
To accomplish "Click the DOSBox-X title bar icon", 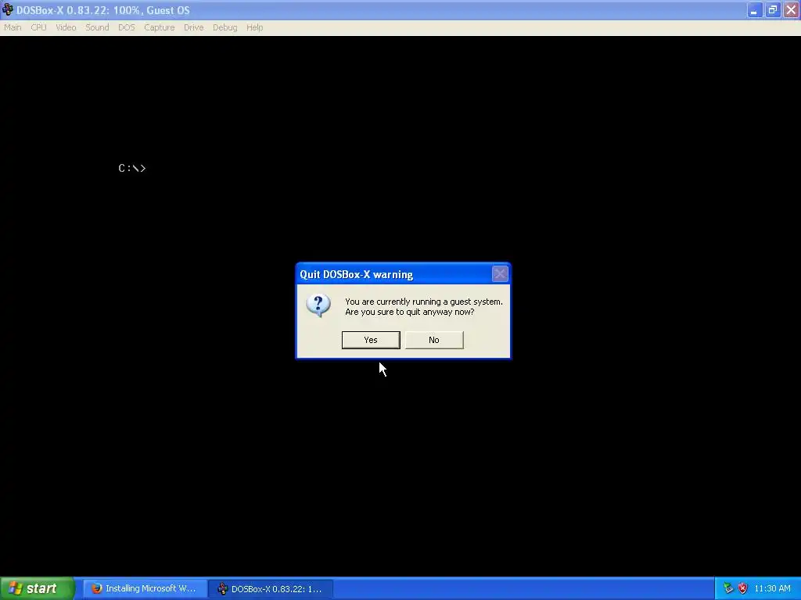I will pos(8,9).
